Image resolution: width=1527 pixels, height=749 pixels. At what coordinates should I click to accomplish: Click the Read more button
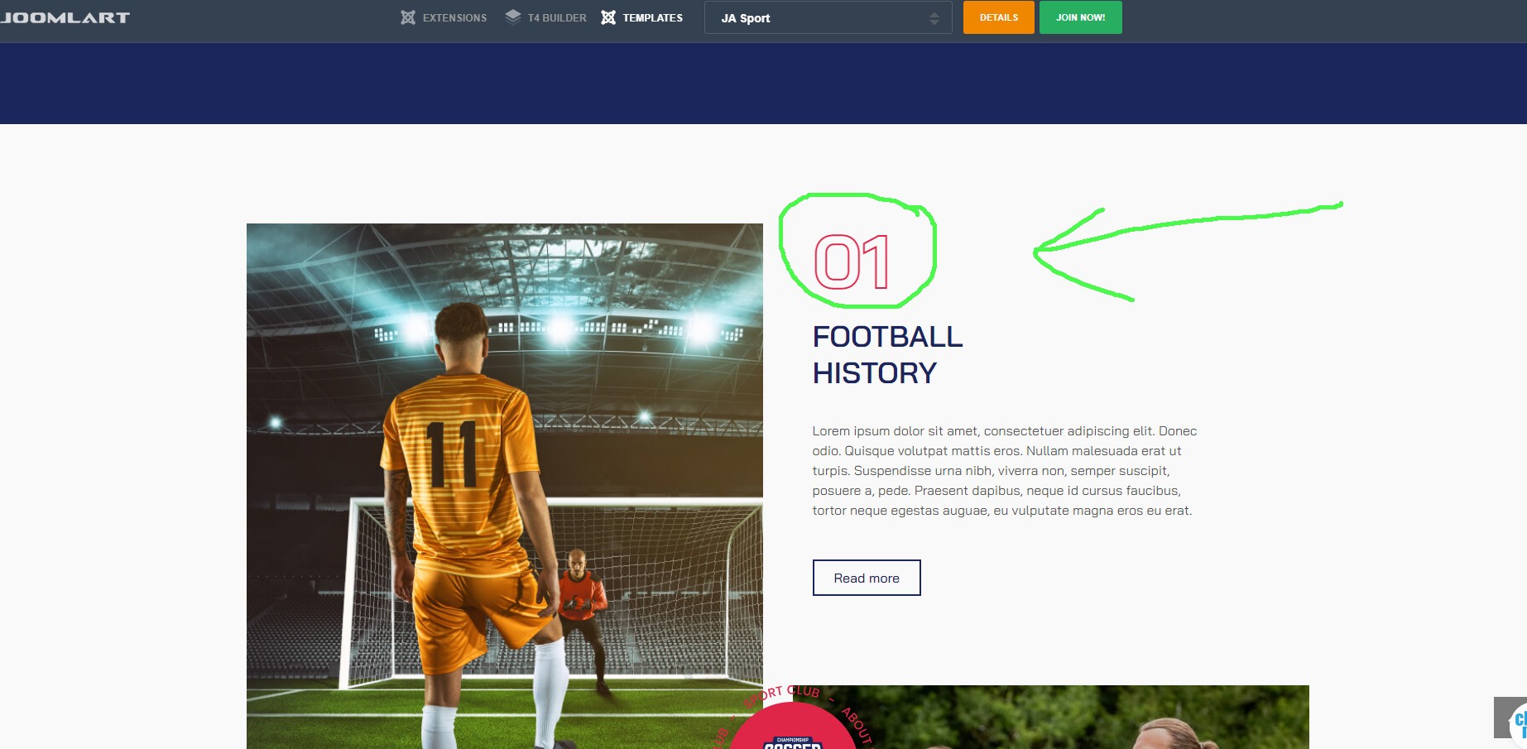[867, 578]
